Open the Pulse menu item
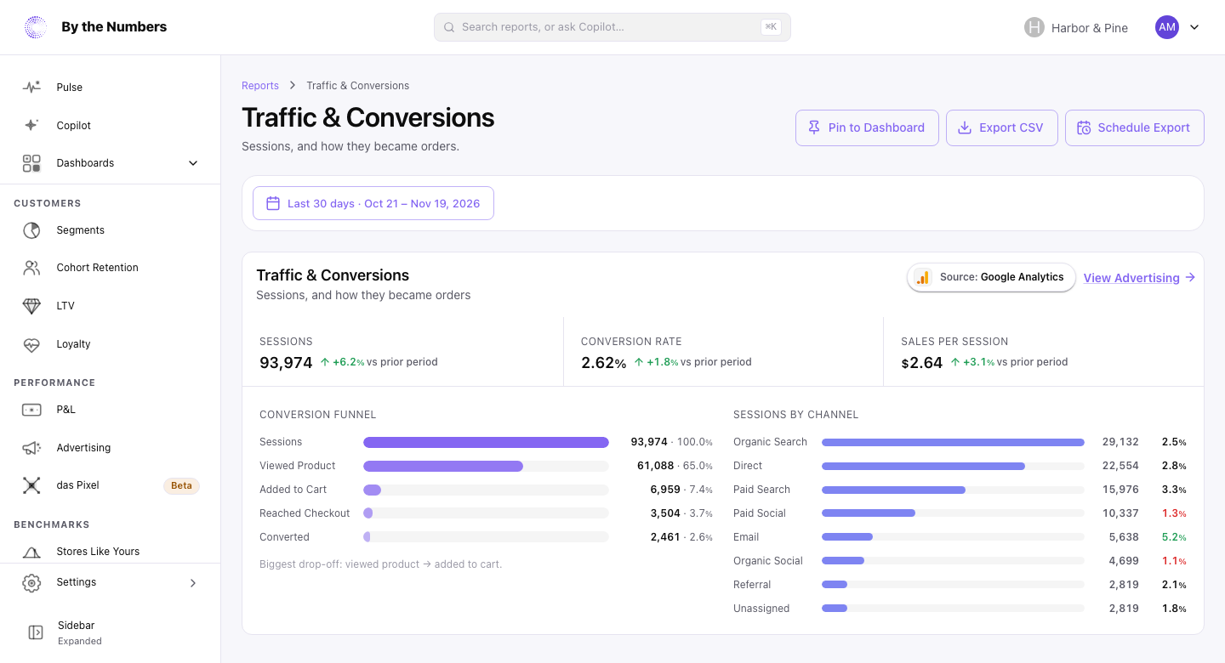Viewport: 1225px width, 663px height. [x=111, y=87]
